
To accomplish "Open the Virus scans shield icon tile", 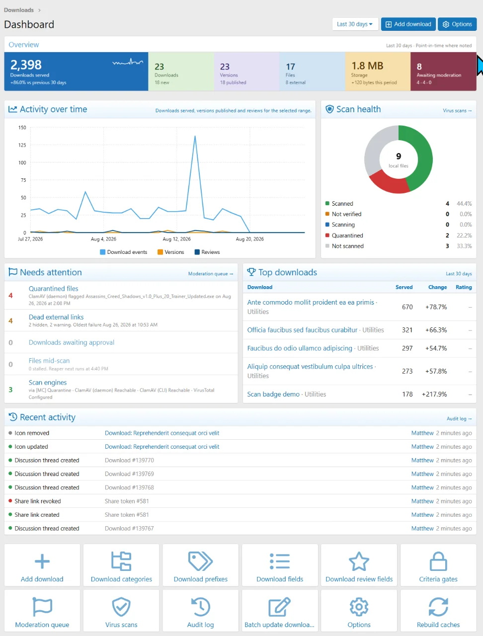I will click(x=121, y=611).
